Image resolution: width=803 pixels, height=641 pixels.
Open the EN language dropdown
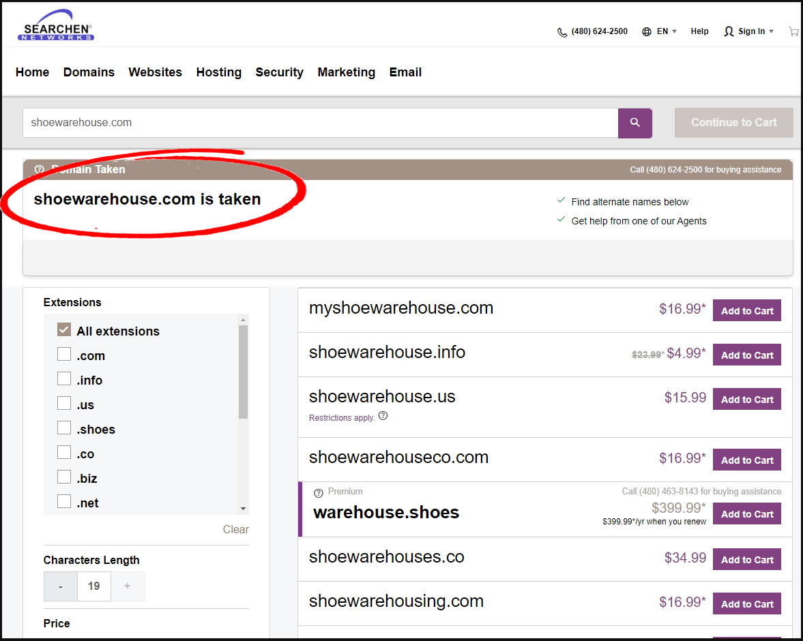667,31
